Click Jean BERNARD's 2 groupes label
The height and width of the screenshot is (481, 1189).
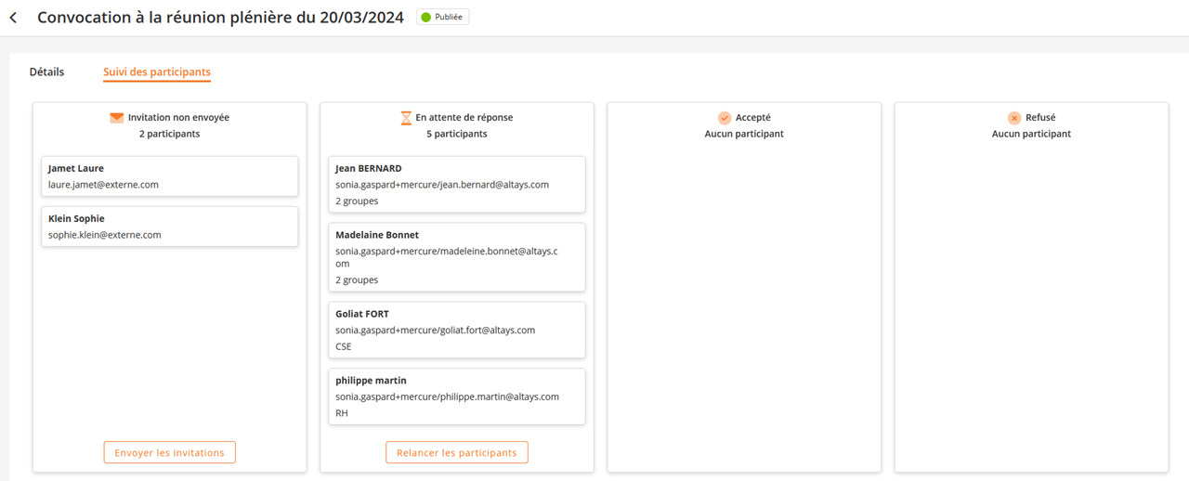pyautogui.click(x=357, y=201)
